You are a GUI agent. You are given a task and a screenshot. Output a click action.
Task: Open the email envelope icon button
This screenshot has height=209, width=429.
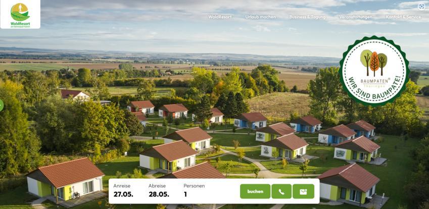(303, 191)
